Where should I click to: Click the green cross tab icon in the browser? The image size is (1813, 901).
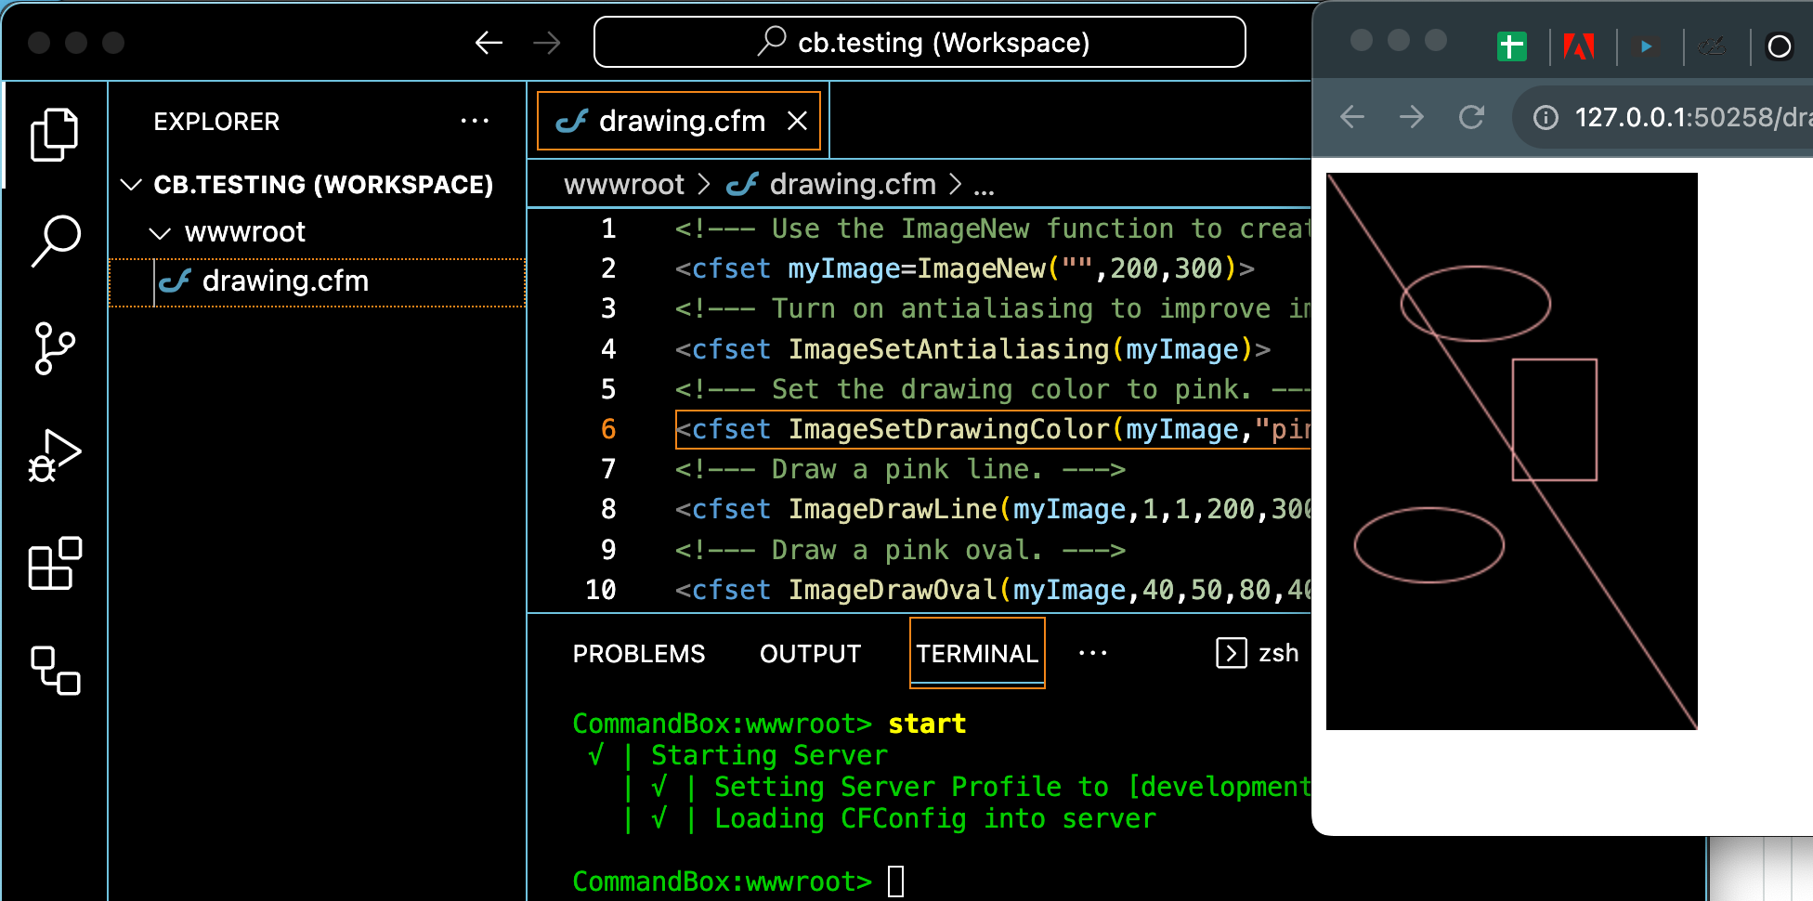pyautogui.click(x=1512, y=46)
